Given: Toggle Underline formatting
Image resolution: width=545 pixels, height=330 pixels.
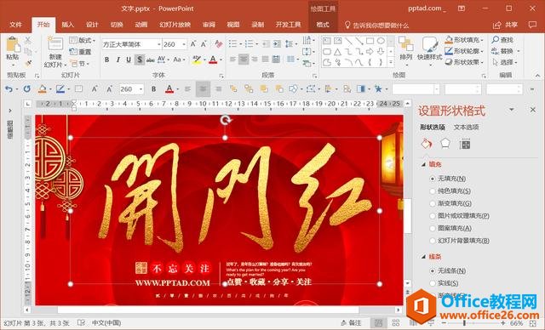Looking at the screenshot, I should pyautogui.click(x=129, y=60).
